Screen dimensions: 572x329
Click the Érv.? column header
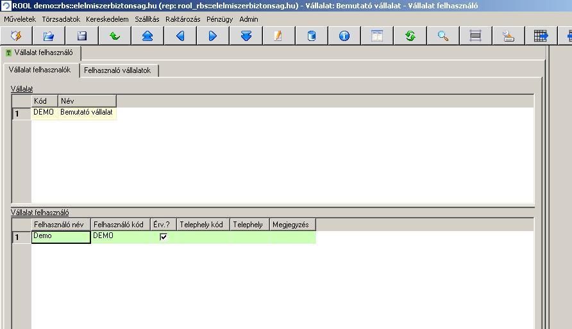tap(163, 225)
